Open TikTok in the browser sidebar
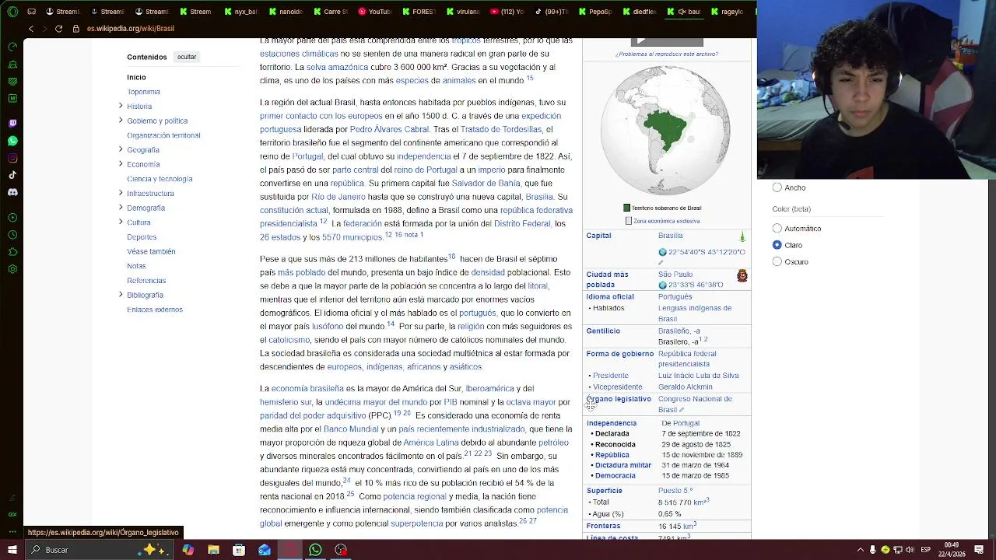Image resolution: width=996 pixels, height=560 pixels. click(12, 175)
